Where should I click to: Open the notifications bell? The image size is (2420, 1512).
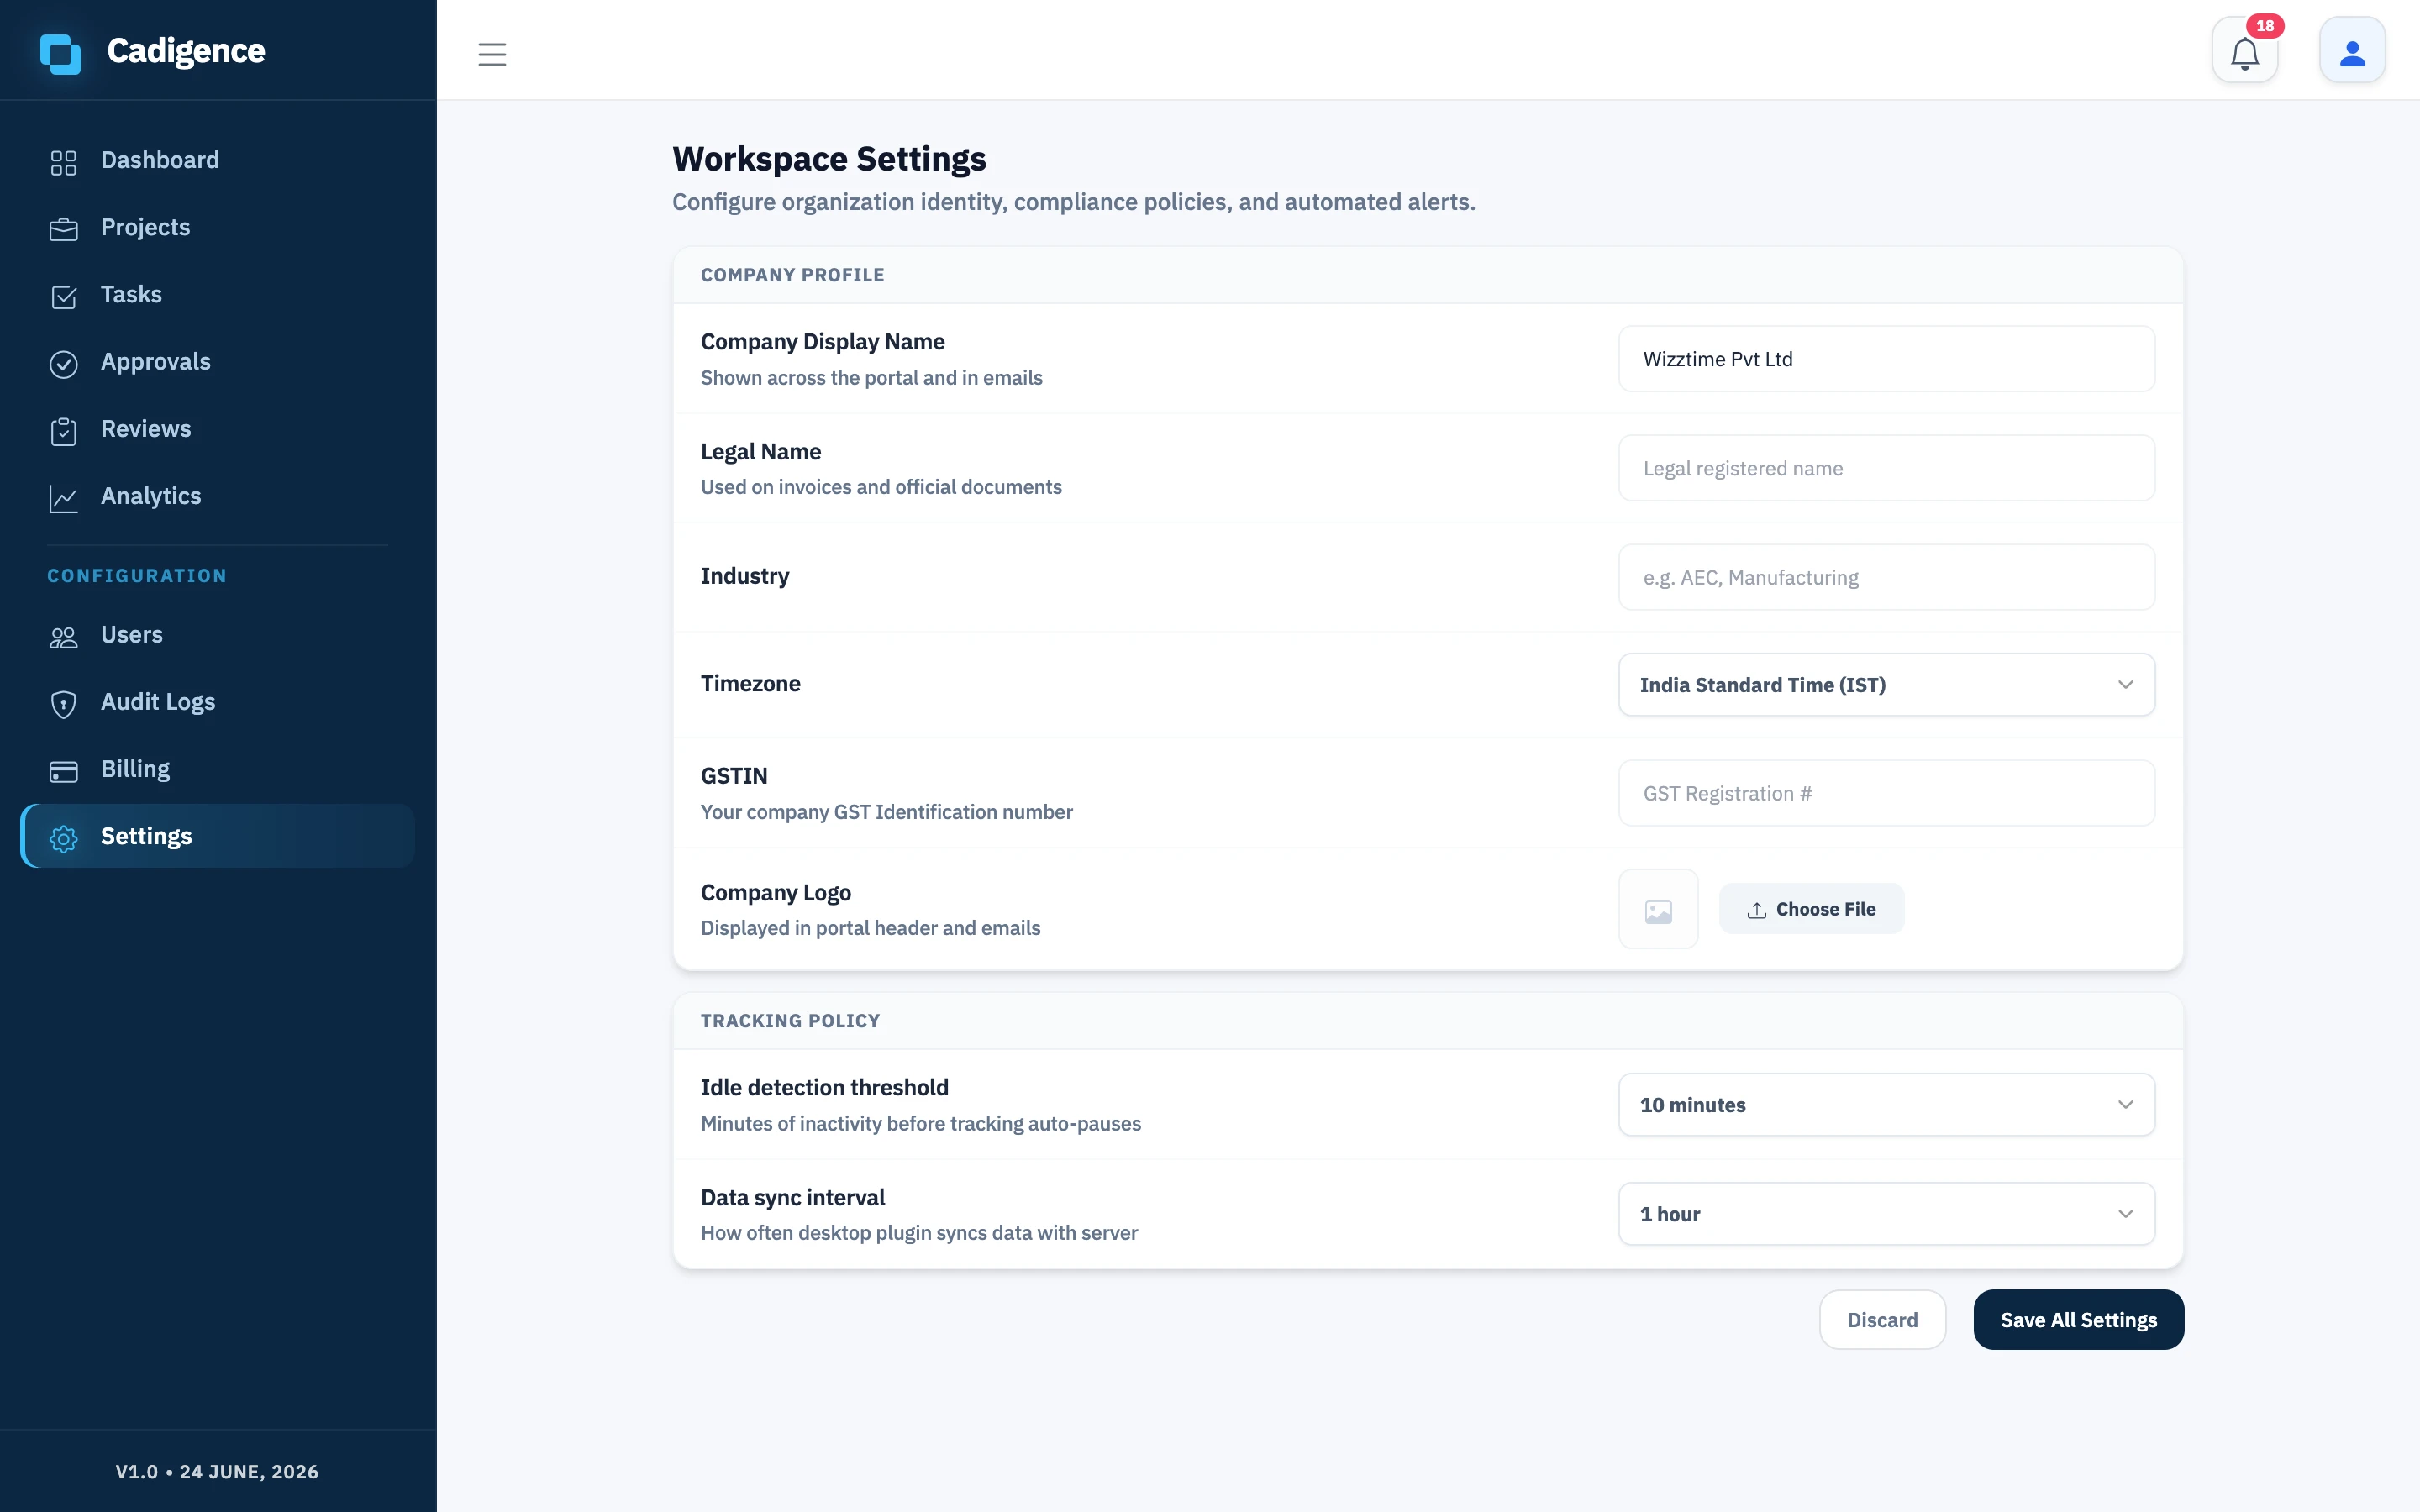tap(2245, 50)
